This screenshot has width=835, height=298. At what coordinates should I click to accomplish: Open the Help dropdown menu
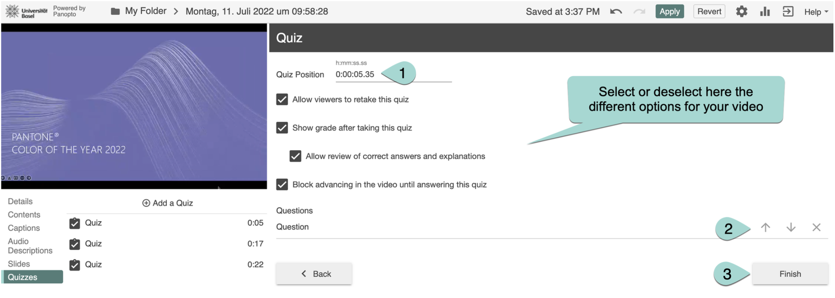click(816, 12)
